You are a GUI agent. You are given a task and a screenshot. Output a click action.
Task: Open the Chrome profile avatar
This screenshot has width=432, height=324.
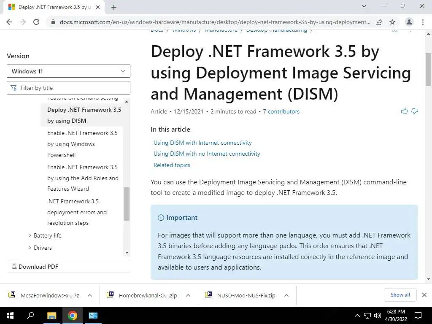tap(409, 22)
